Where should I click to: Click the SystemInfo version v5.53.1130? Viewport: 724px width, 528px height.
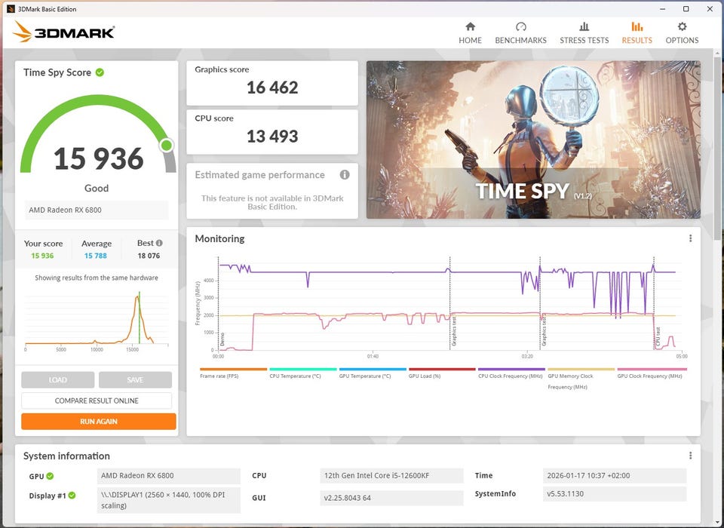(615, 494)
